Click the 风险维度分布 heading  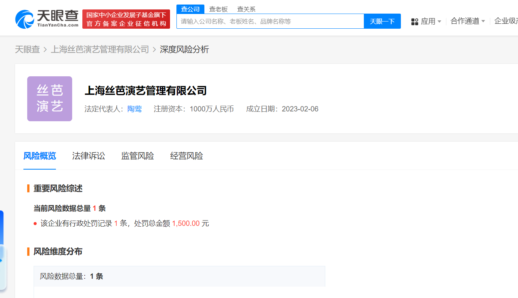[x=58, y=252]
